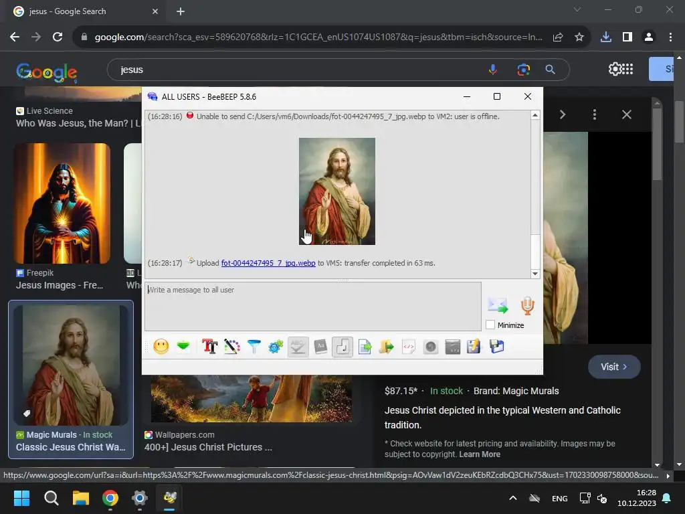Open the Windows Start menu
The width and height of the screenshot is (685, 514).
(21, 498)
